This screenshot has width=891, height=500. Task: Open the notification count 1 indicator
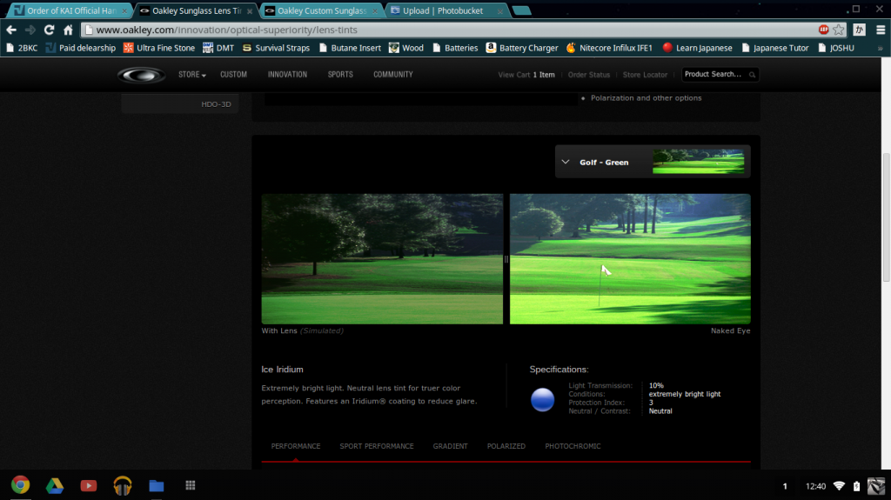[x=785, y=486]
